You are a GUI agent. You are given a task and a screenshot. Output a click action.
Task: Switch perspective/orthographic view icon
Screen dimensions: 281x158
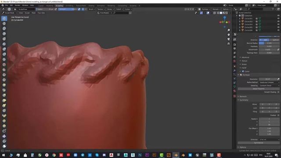228,43
